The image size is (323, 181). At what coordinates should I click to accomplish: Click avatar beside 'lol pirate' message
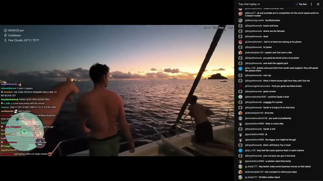(x=240, y=47)
